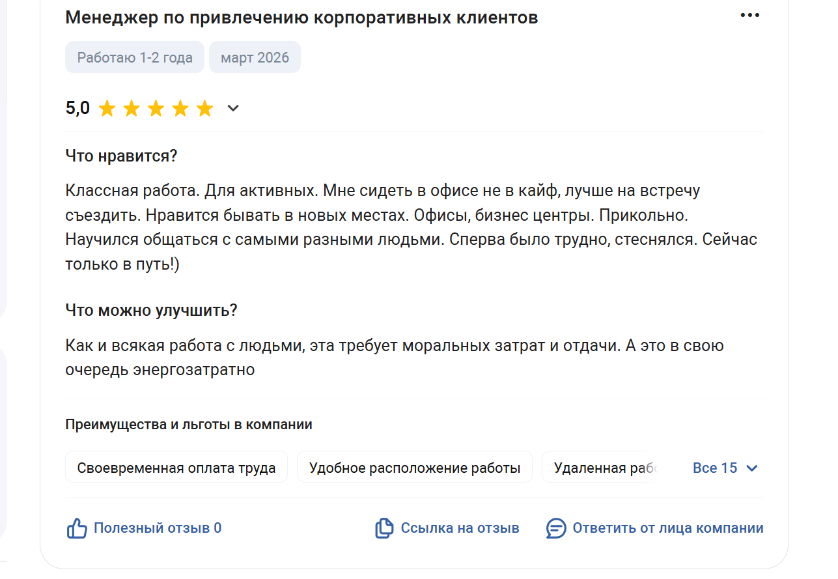
Task: Click chevron next to Все 15
Action: point(752,468)
